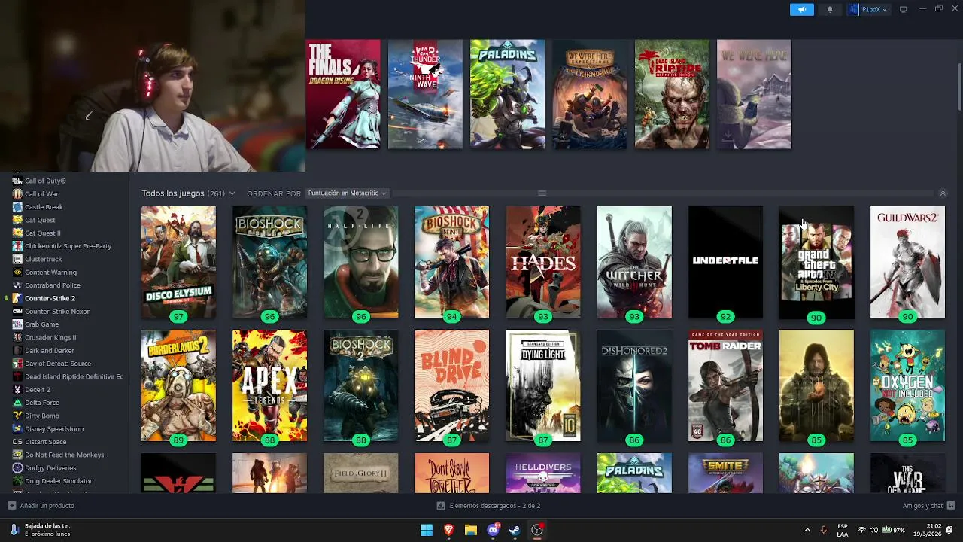Open the Dead Island Riptide shelf cover
Viewport: 963px width, 542px height.
[x=672, y=94]
